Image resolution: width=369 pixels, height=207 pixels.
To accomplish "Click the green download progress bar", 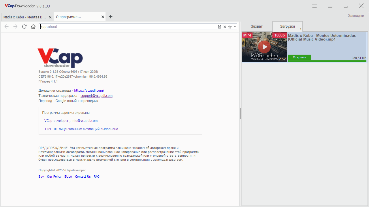I will pyautogui.click(x=327, y=61).
